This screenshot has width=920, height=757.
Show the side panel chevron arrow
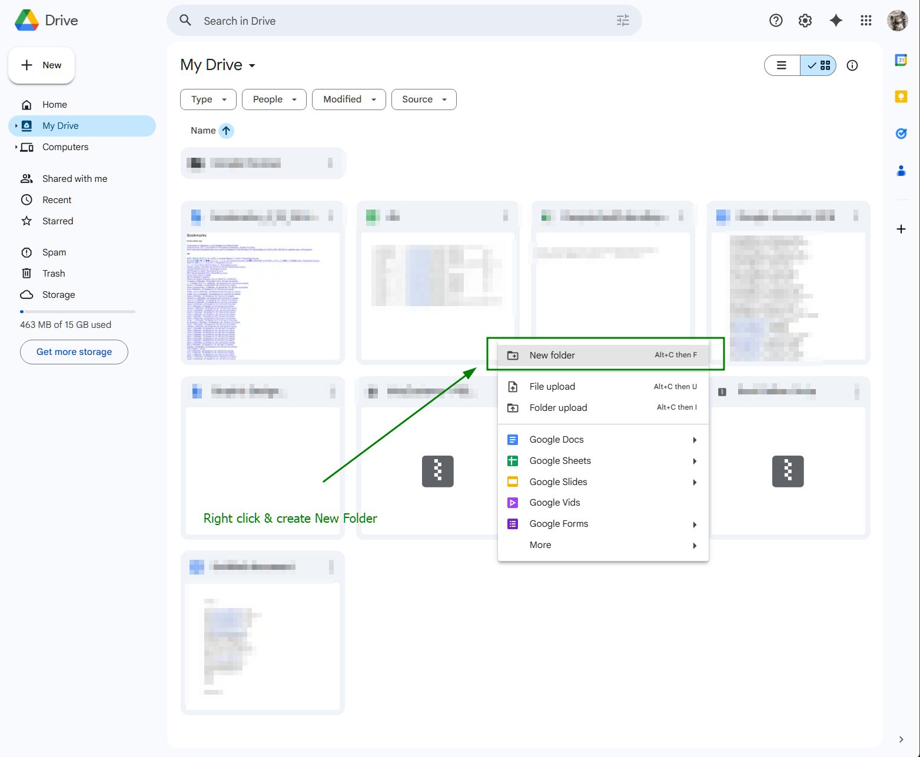pos(901,739)
